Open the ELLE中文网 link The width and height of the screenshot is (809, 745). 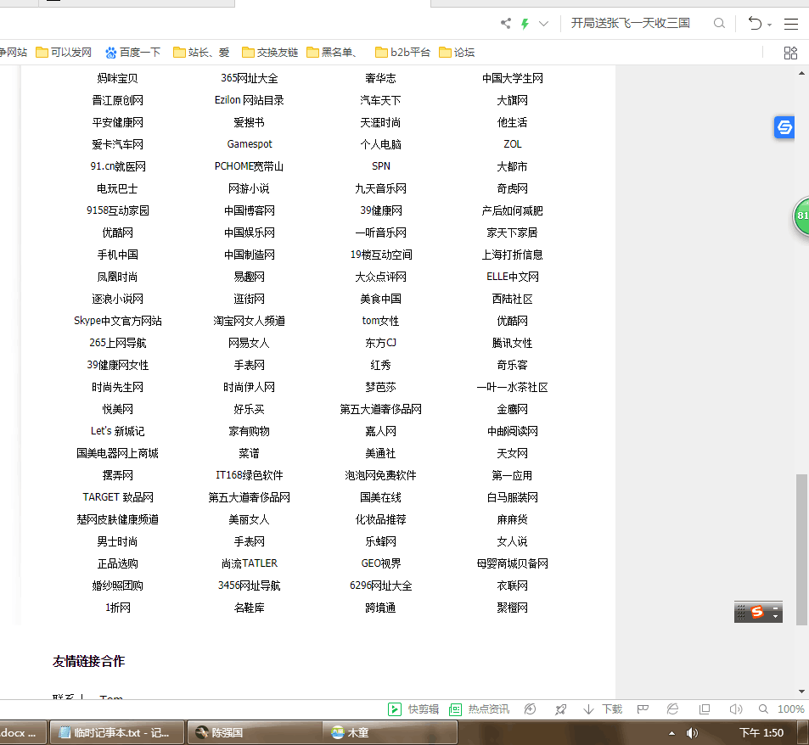tap(513, 277)
